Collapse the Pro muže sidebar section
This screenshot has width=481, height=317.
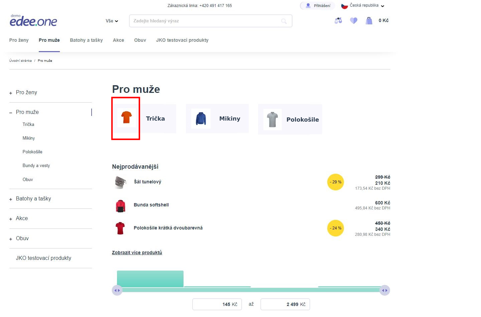tap(11, 113)
